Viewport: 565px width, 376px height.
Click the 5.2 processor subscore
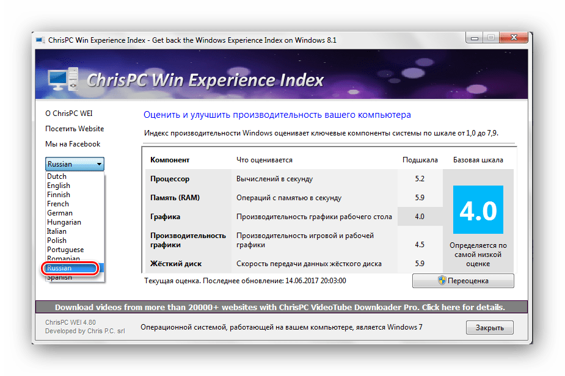pyautogui.click(x=420, y=179)
